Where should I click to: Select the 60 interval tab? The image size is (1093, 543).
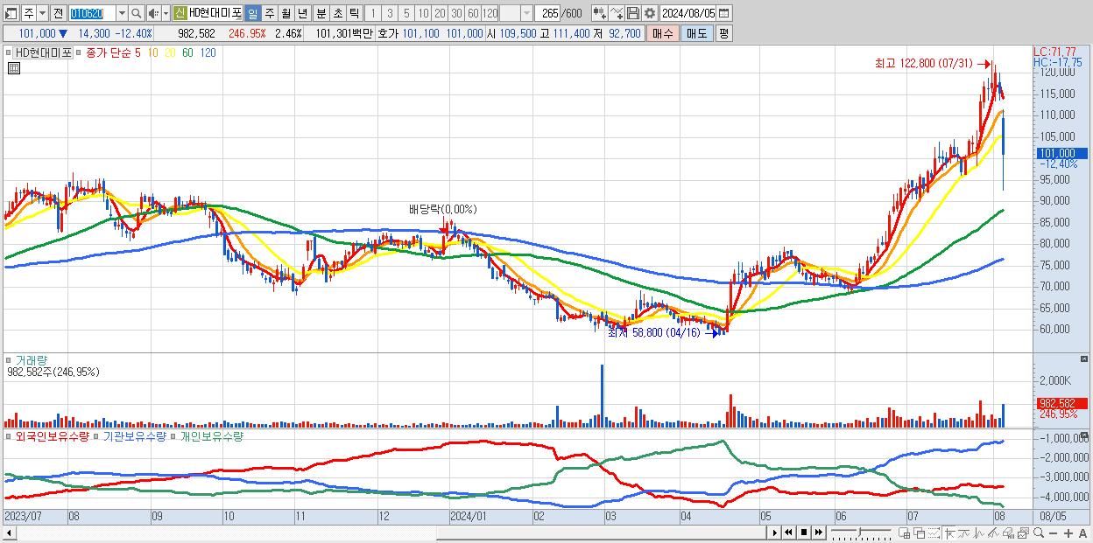(x=473, y=13)
